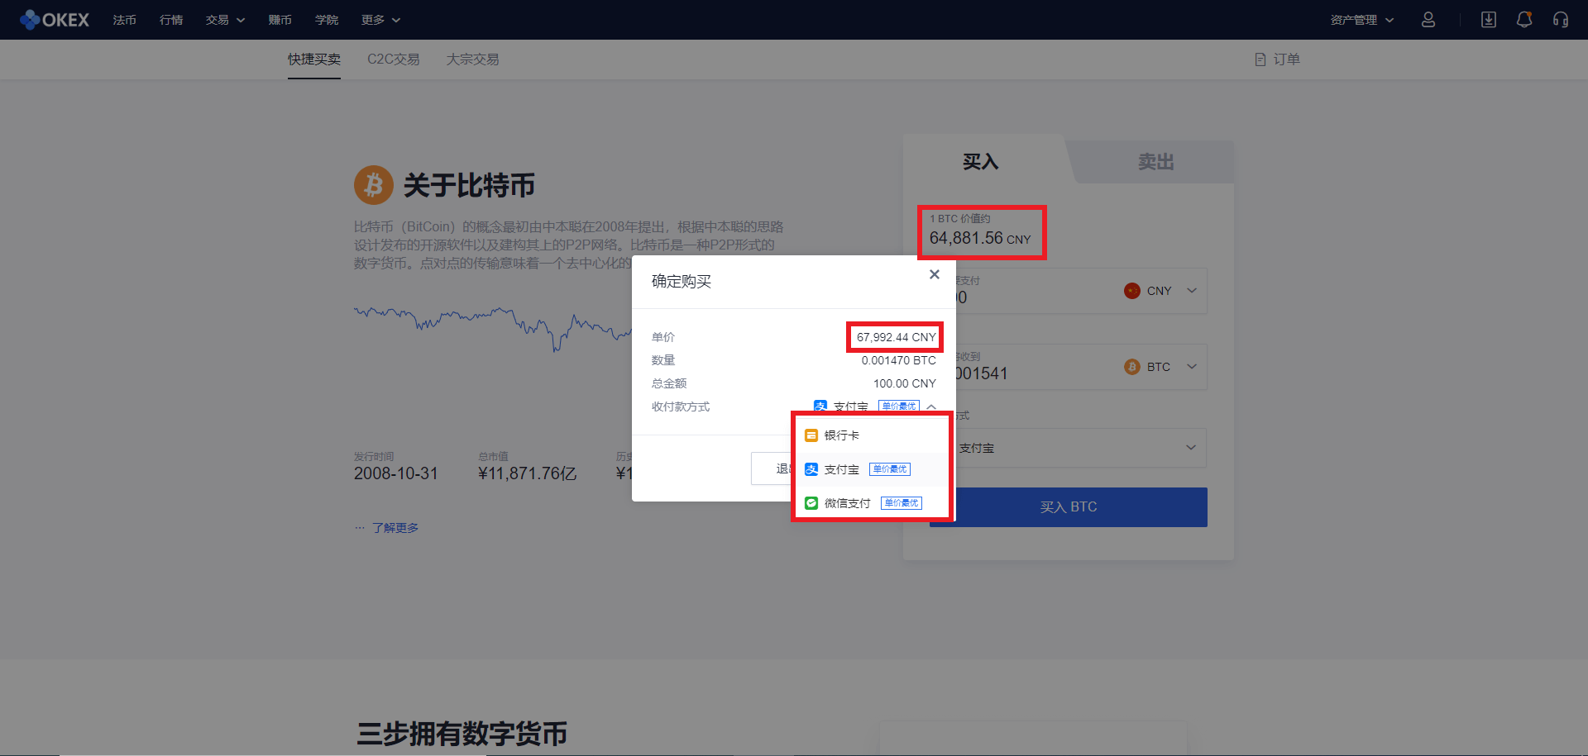Open the user account profile icon
This screenshot has width=1588, height=756.
pyautogui.click(x=1428, y=20)
